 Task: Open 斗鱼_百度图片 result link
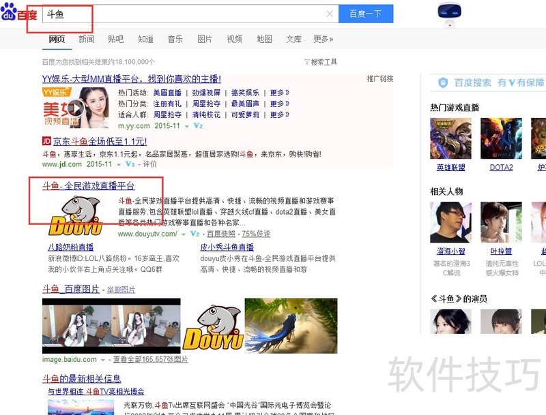point(71,289)
